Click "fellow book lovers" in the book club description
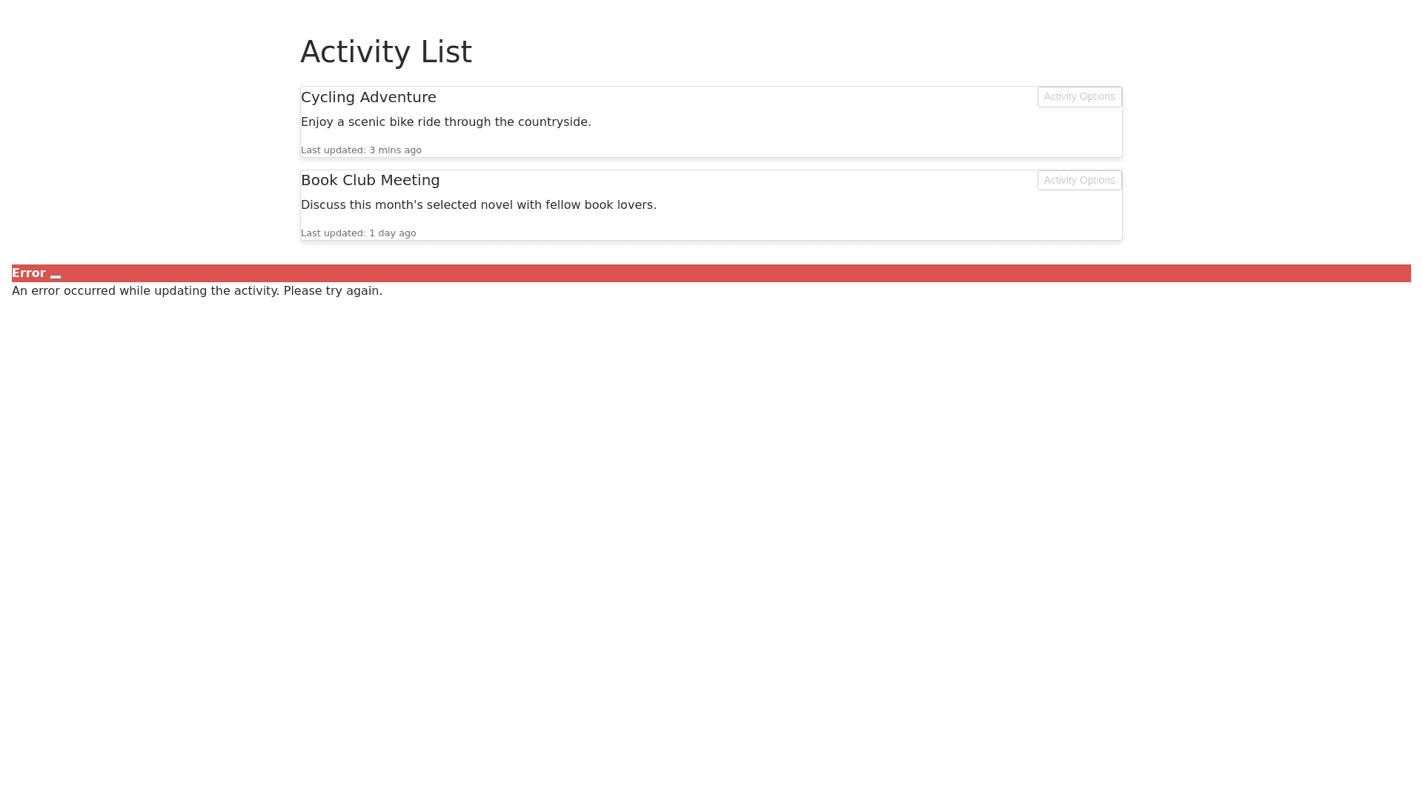This screenshot has height=800, width=1423. [600, 205]
